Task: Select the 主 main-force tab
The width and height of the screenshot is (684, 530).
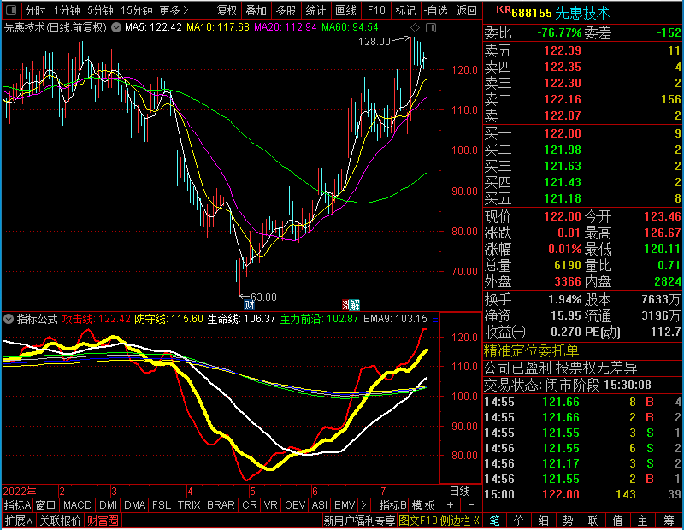Action: [x=643, y=521]
